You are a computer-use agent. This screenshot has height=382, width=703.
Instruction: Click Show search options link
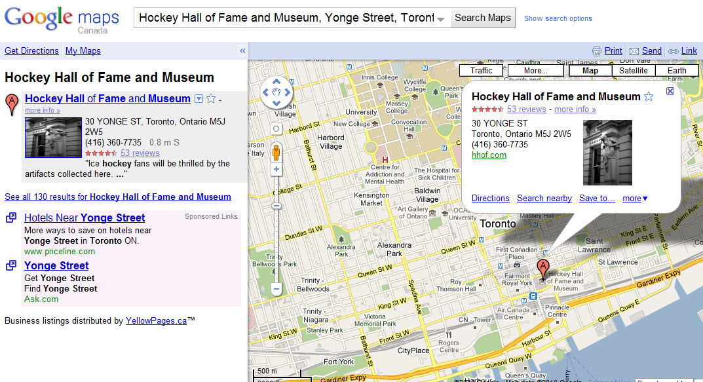point(558,18)
